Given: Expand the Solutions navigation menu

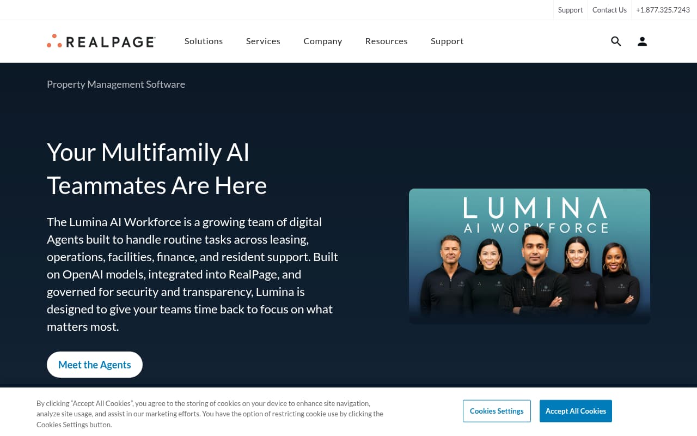Looking at the screenshot, I should 204,41.
